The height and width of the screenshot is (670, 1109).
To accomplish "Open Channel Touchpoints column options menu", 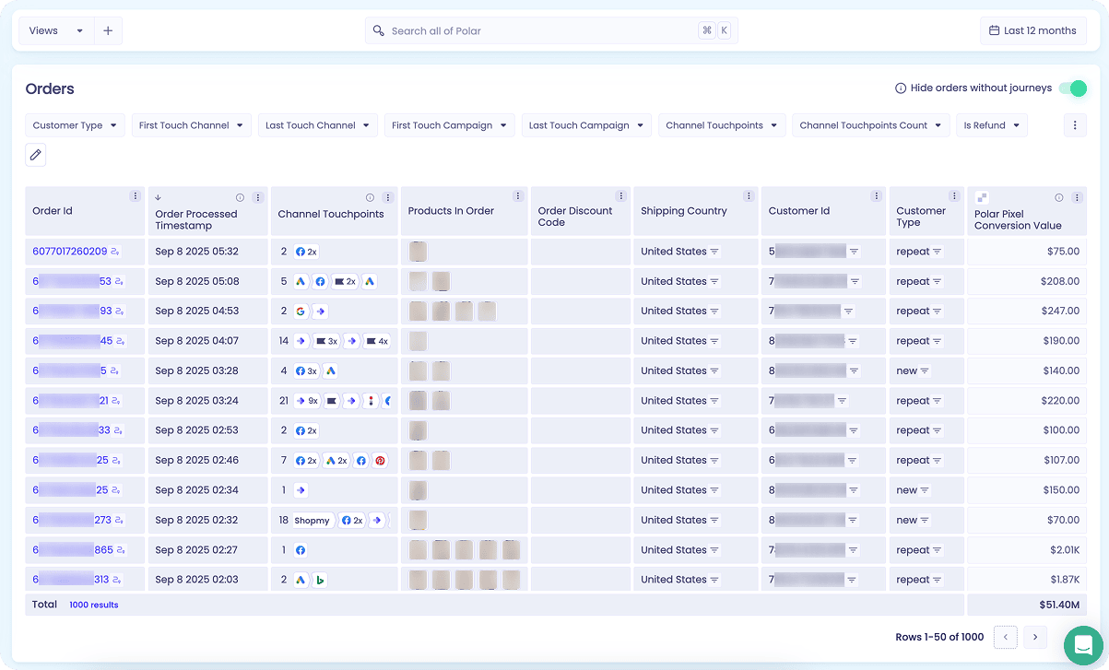I will 388,197.
